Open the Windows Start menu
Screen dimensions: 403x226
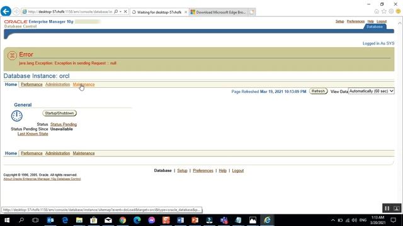[7, 220]
